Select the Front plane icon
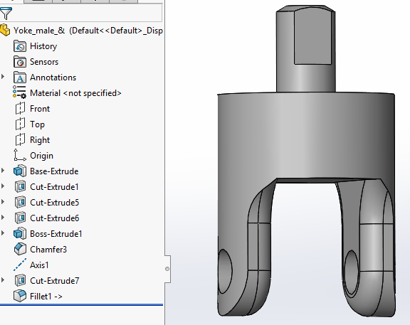The image size is (410, 325). click(x=20, y=108)
